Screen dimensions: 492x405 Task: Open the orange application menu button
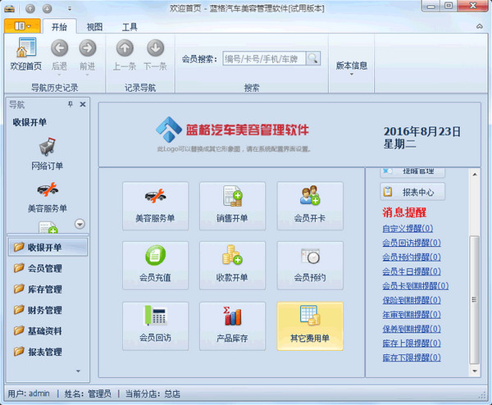pyautogui.click(x=22, y=26)
